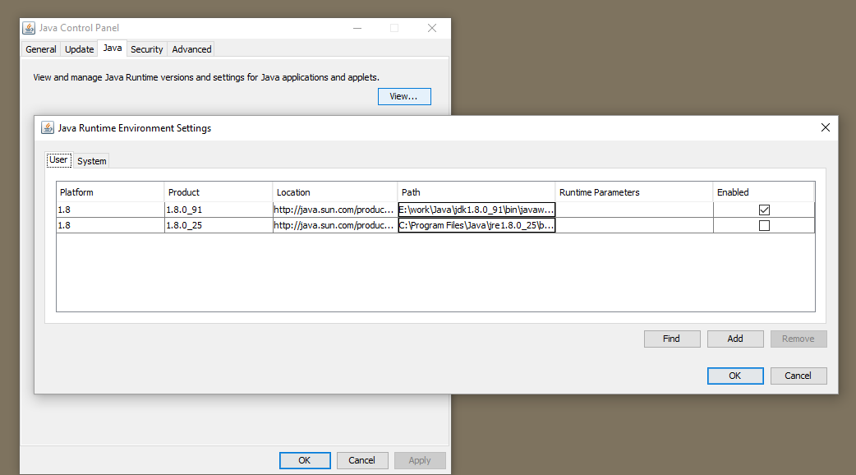Confirm JRE settings with OK
Image resolution: width=856 pixels, height=475 pixels.
(x=735, y=376)
